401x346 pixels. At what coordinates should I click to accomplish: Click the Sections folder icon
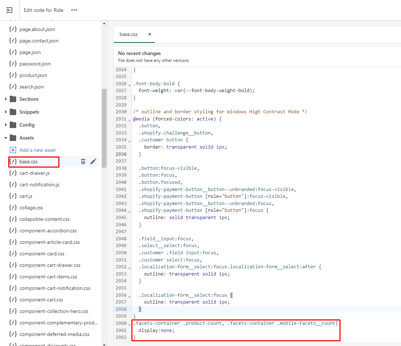(13, 99)
